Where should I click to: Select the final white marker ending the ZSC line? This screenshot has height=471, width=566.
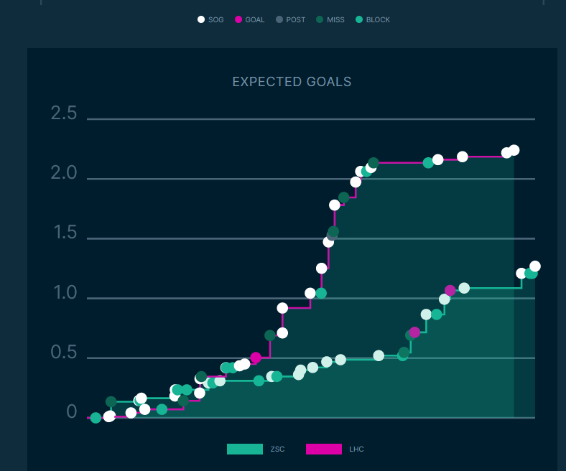pos(534,266)
